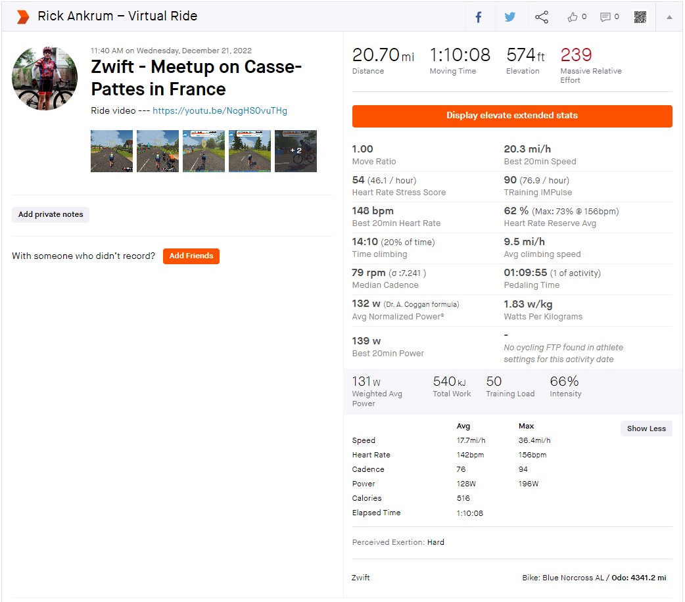Click Rick Ankrum's profile picture
This screenshot has width=685, height=602.
click(45, 78)
